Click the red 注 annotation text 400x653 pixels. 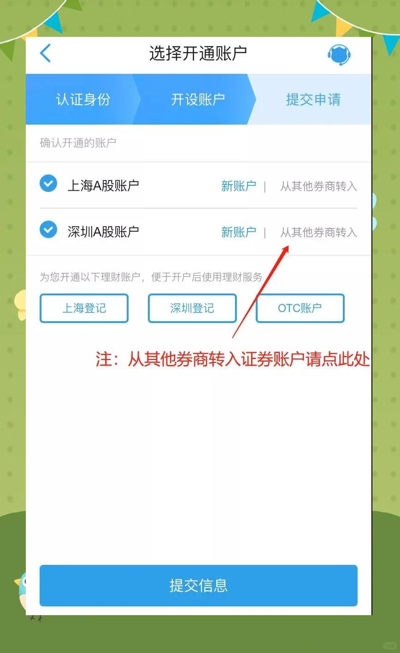point(233,359)
